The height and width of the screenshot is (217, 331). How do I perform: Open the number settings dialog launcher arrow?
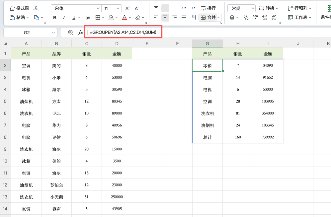click(x=280, y=23)
